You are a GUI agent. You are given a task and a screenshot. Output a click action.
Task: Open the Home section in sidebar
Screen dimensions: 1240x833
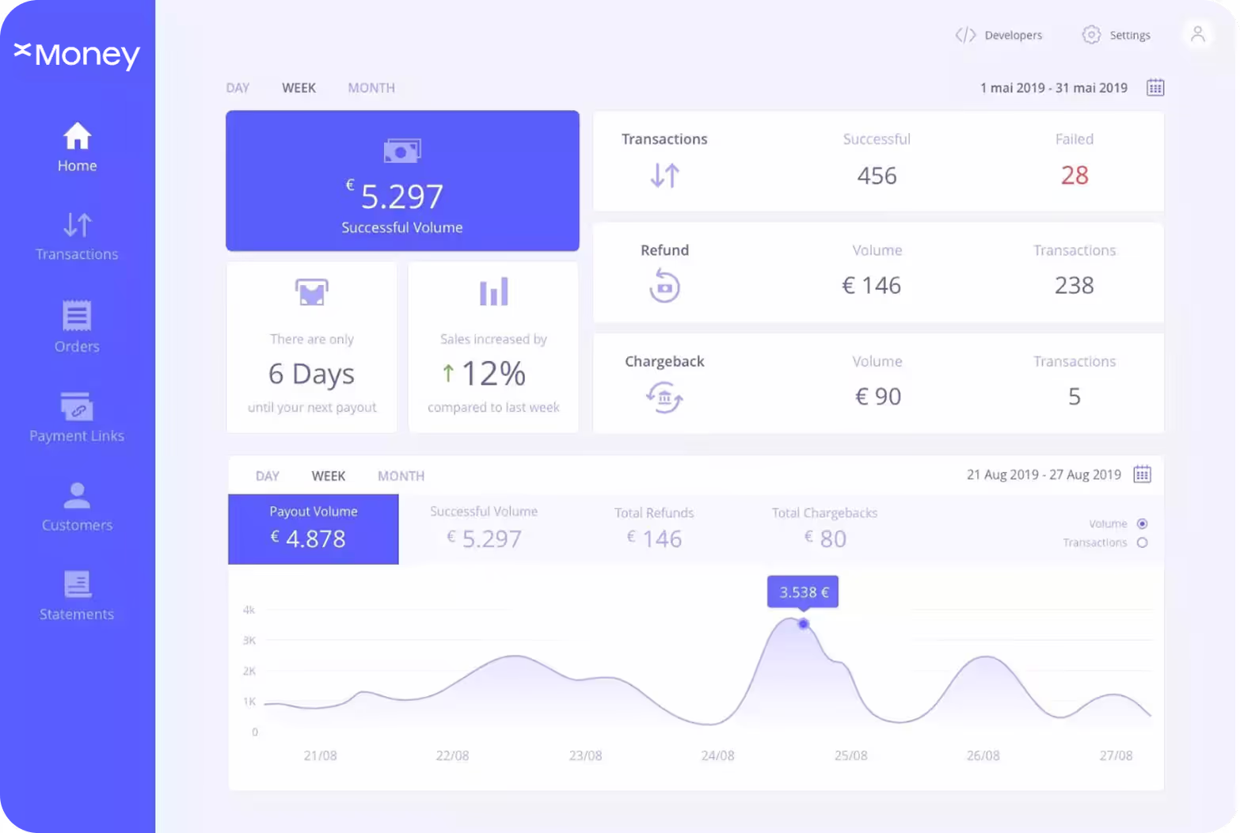pos(77,147)
